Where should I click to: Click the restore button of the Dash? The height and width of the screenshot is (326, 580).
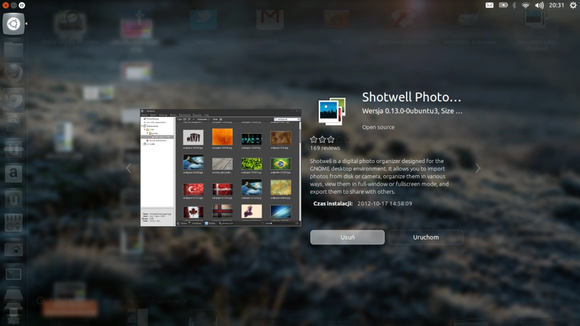pyautogui.click(x=22, y=5)
